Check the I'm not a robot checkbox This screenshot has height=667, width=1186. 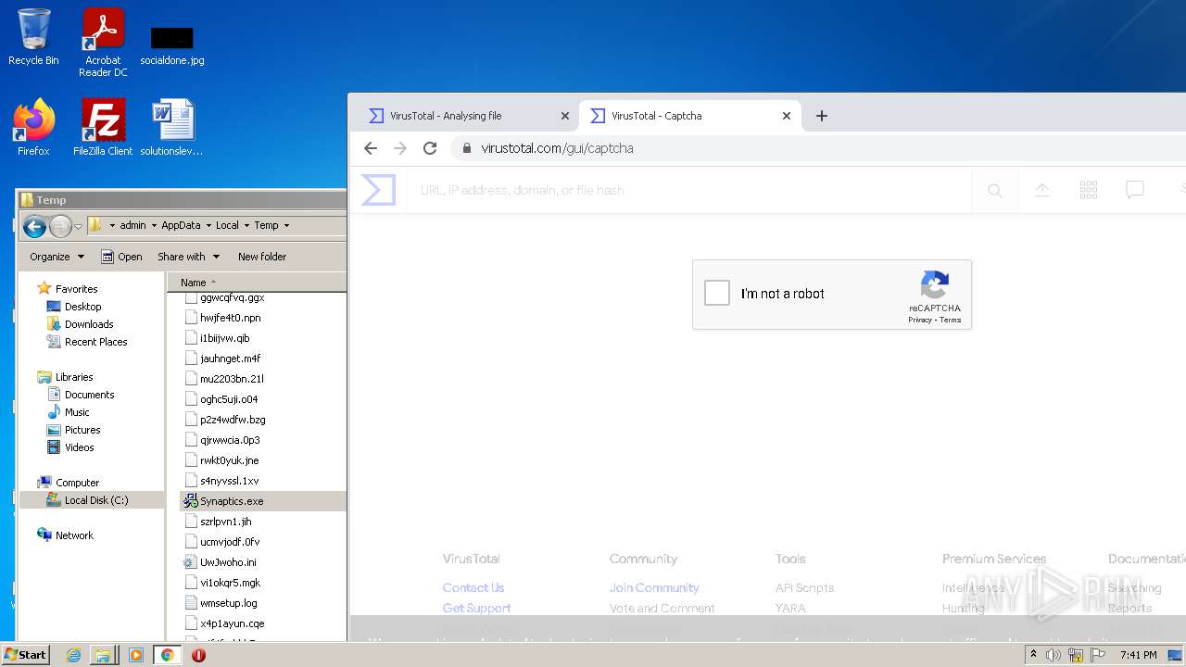point(717,294)
